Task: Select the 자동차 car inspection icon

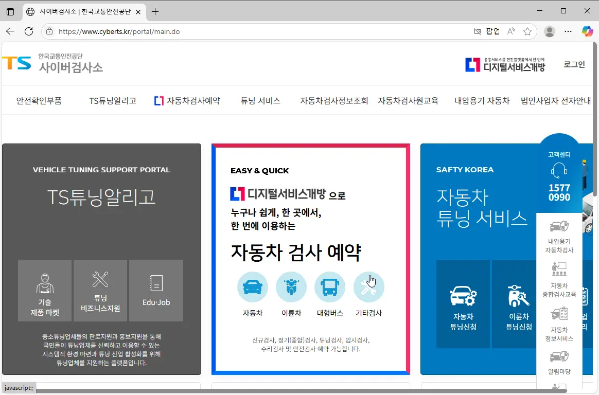Action: pyautogui.click(x=252, y=287)
